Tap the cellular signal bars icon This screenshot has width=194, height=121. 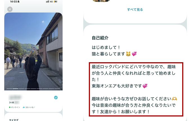coord(48,2)
